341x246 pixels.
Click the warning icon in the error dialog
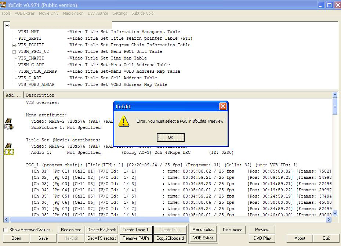tap(124, 122)
